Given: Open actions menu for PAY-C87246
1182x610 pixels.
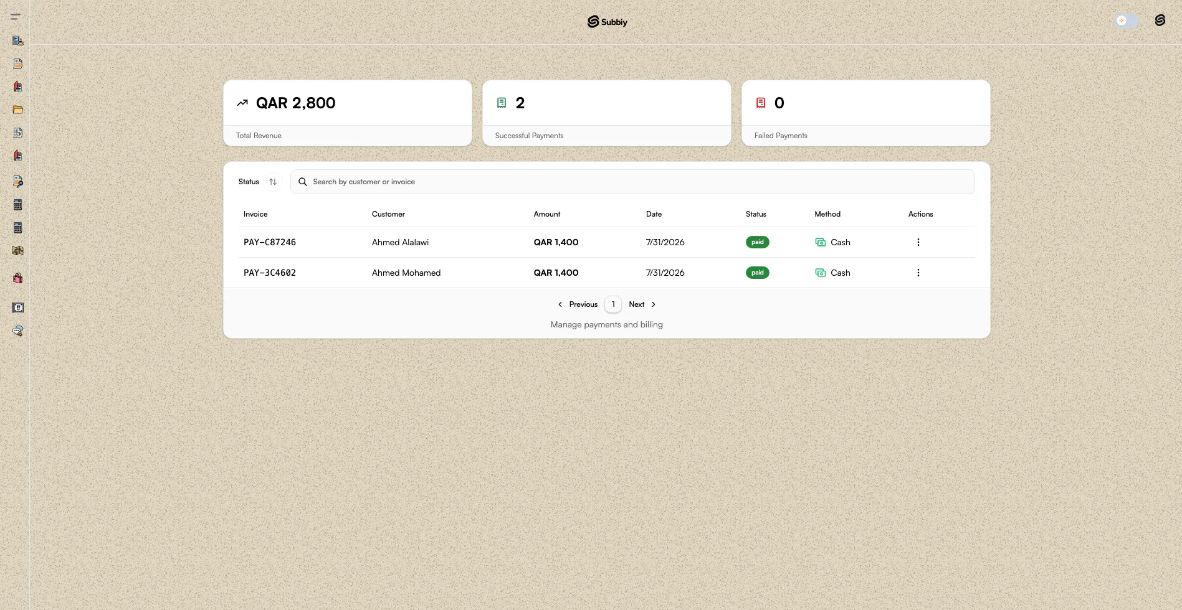Looking at the screenshot, I should tap(918, 242).
